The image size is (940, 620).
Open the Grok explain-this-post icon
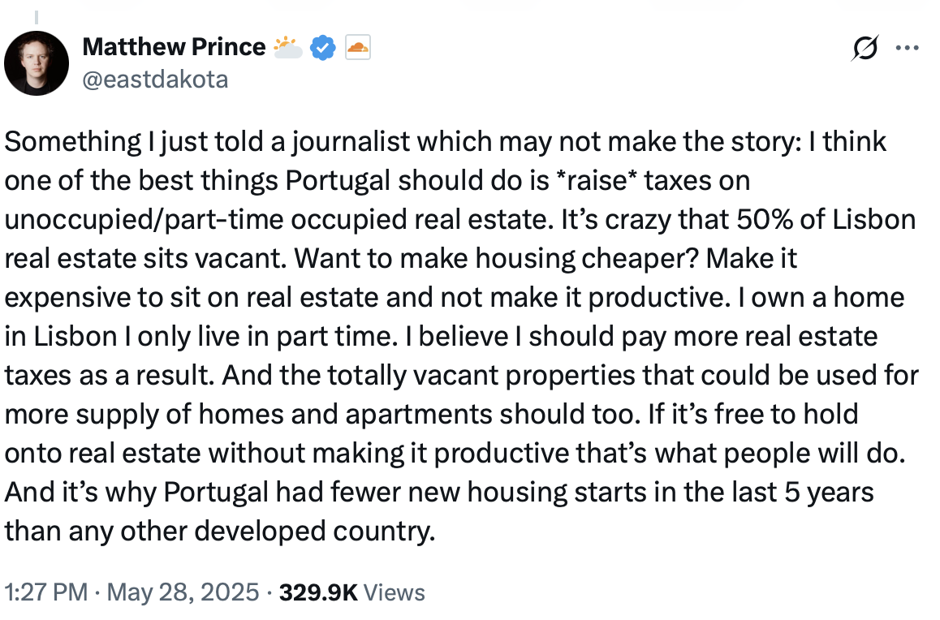pyautogui.click(x=865, y=48)
